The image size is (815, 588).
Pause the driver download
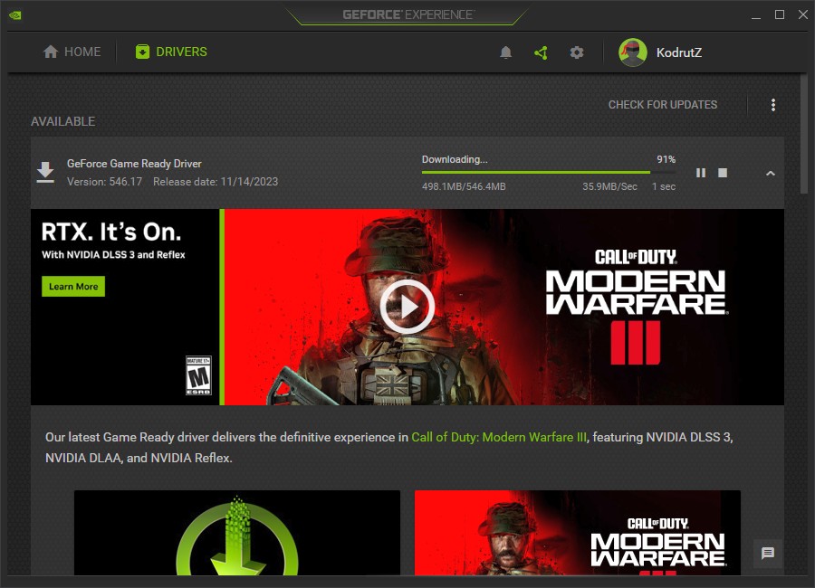(x=701, y=173)
